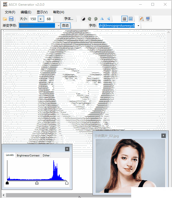Open the 文件(F) menu

[x=10, y=12]
